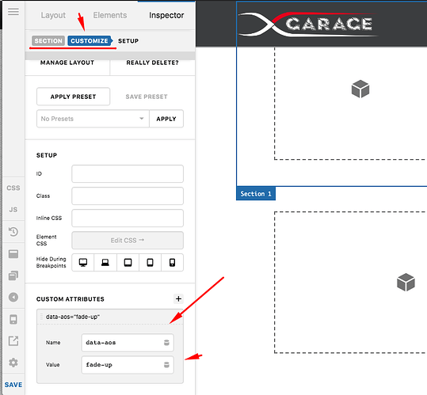
Task: Switch to the Elements tab
Action: (110, 15)
